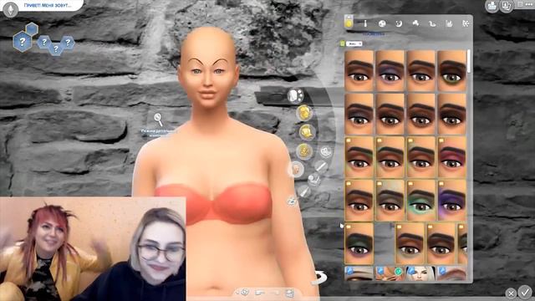Image resolution: width=535 pixels, height=301 pixels.
Task: Open the gallery icon at top right
Action: point(507,6)
